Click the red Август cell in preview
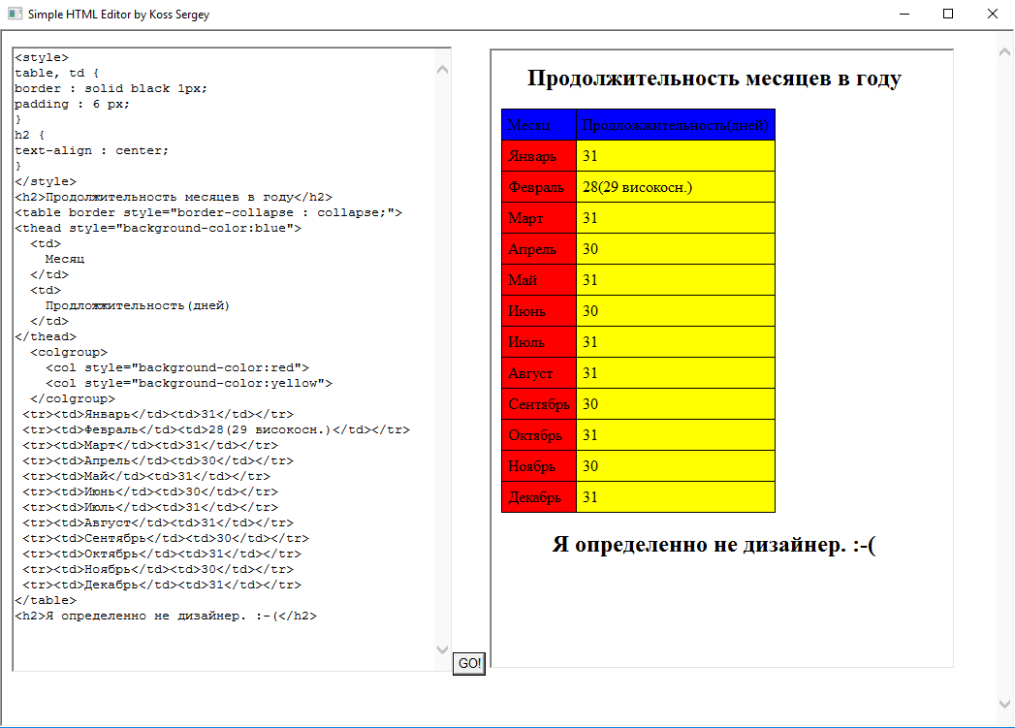1015x728 pixels. [539, 373]
